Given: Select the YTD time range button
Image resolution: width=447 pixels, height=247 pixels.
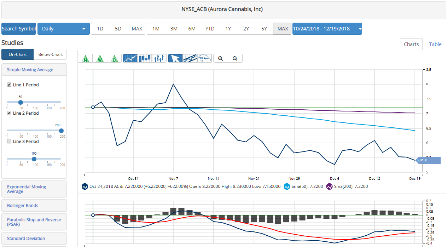Looking at the screenshot, I should 210,29.
